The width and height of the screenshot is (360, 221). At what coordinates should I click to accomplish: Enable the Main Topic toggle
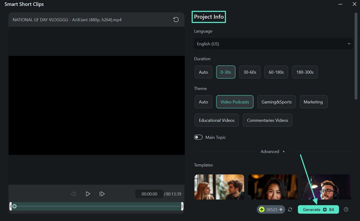click(198, 137)
